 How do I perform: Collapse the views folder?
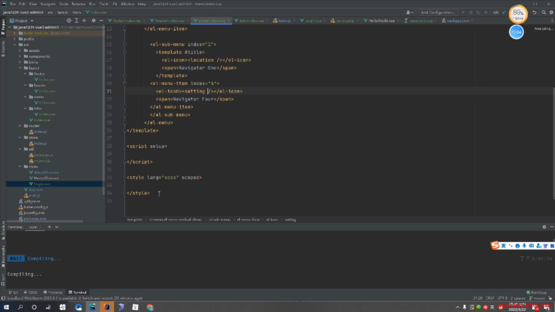click(20, 166)
